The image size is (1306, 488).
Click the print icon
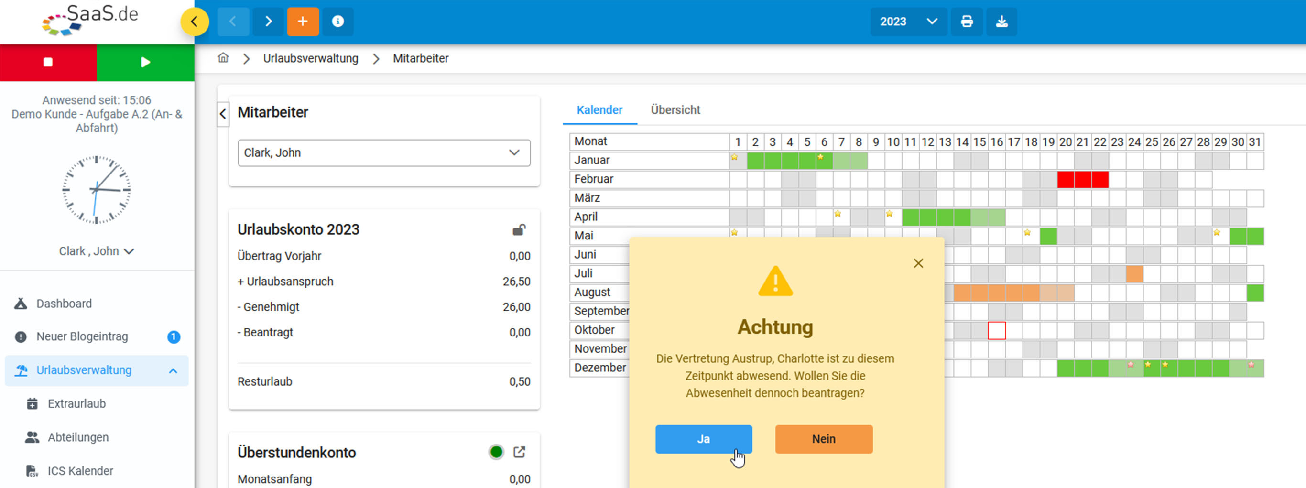pos(966,22)
